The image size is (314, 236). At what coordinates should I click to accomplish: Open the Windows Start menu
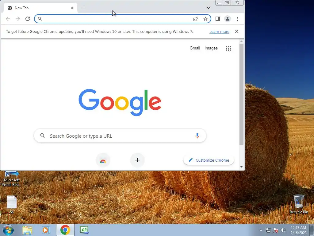point(8,230)
